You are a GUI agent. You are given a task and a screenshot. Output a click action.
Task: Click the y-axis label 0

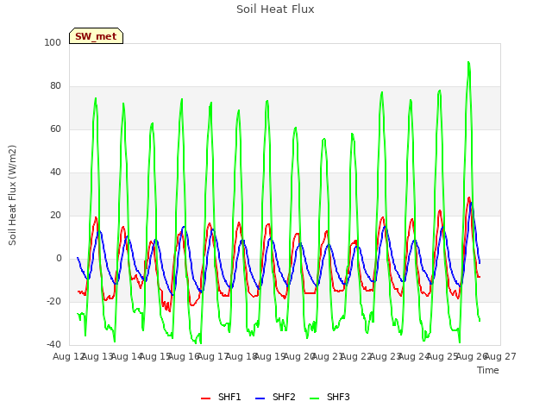[59, 259]
